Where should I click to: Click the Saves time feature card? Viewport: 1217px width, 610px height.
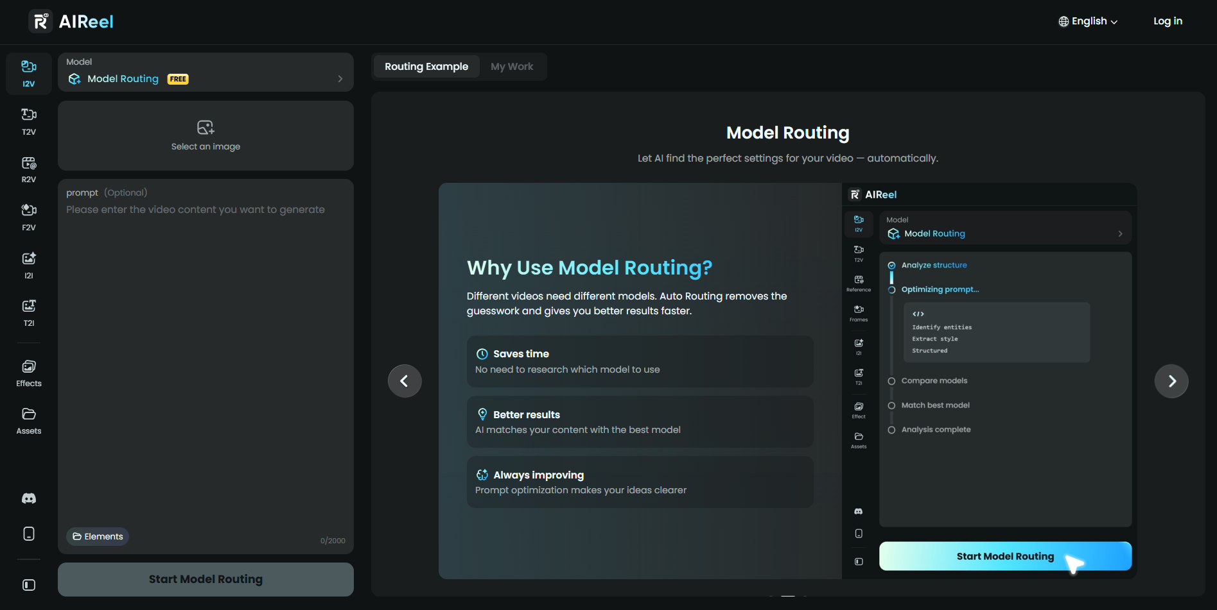coord(640,361)
